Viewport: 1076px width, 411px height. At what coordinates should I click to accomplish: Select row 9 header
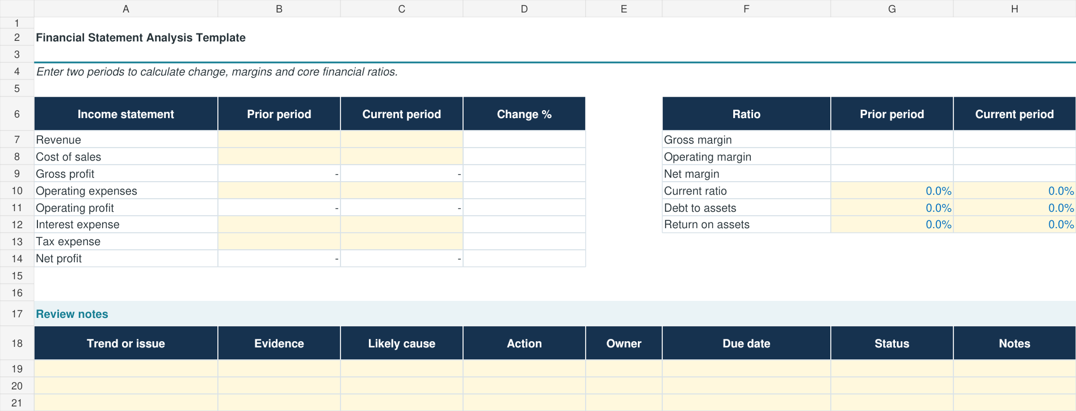(x=17, y=174)
